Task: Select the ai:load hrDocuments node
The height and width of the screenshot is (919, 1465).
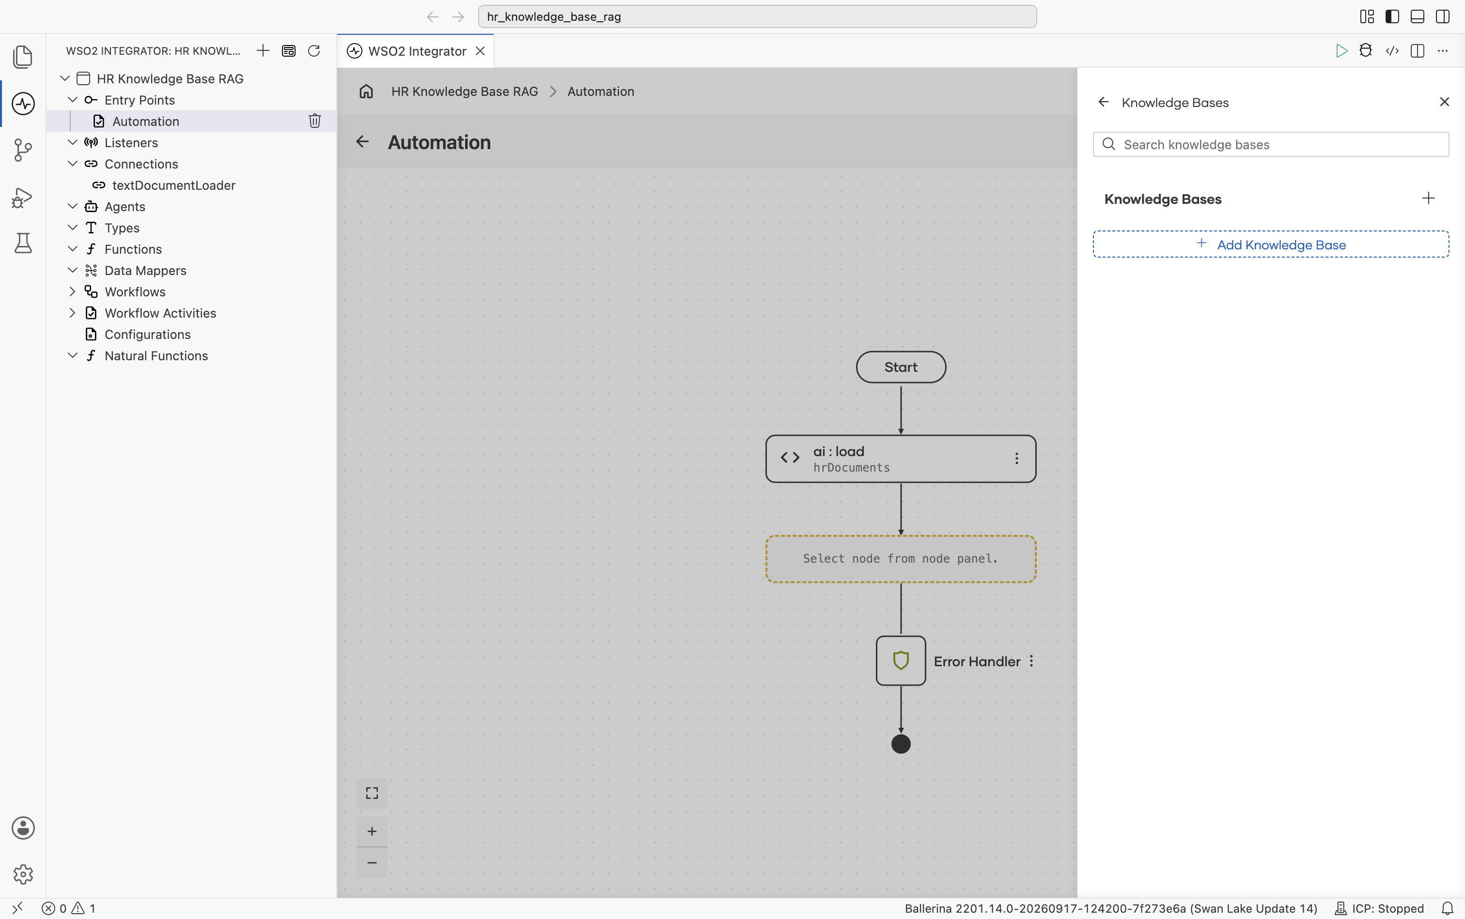Action: click(900, 459)
